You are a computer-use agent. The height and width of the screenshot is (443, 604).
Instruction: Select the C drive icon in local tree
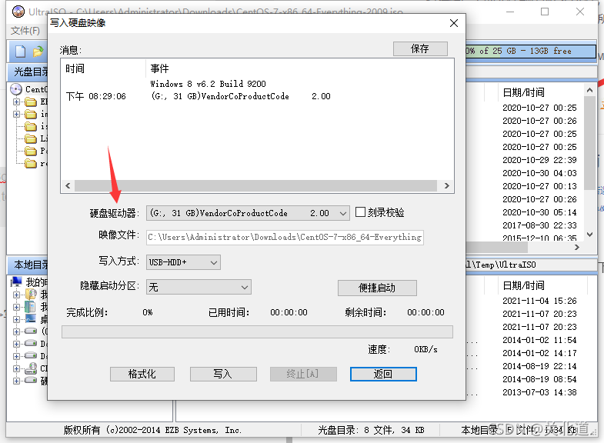pyautogui.click(x=31, y=331)
